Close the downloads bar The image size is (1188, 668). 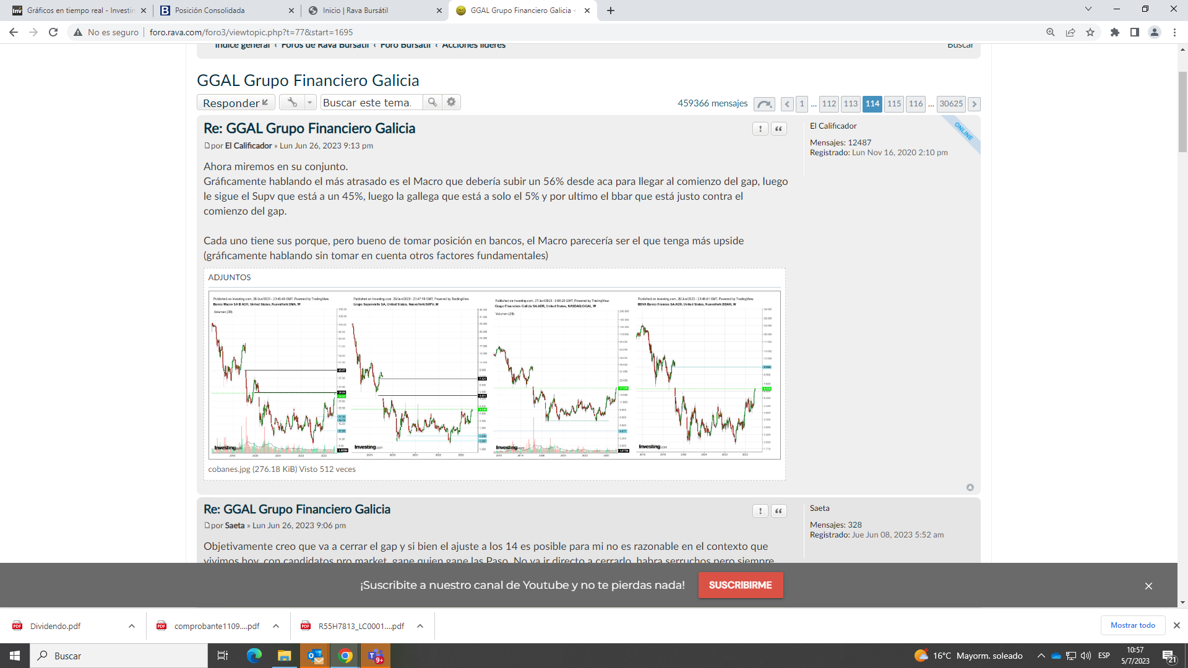1177,625
